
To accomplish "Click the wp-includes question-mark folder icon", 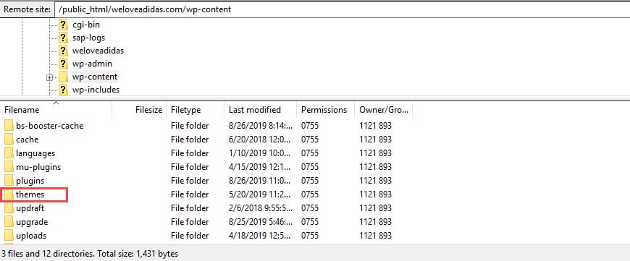I will coord(63,90).
